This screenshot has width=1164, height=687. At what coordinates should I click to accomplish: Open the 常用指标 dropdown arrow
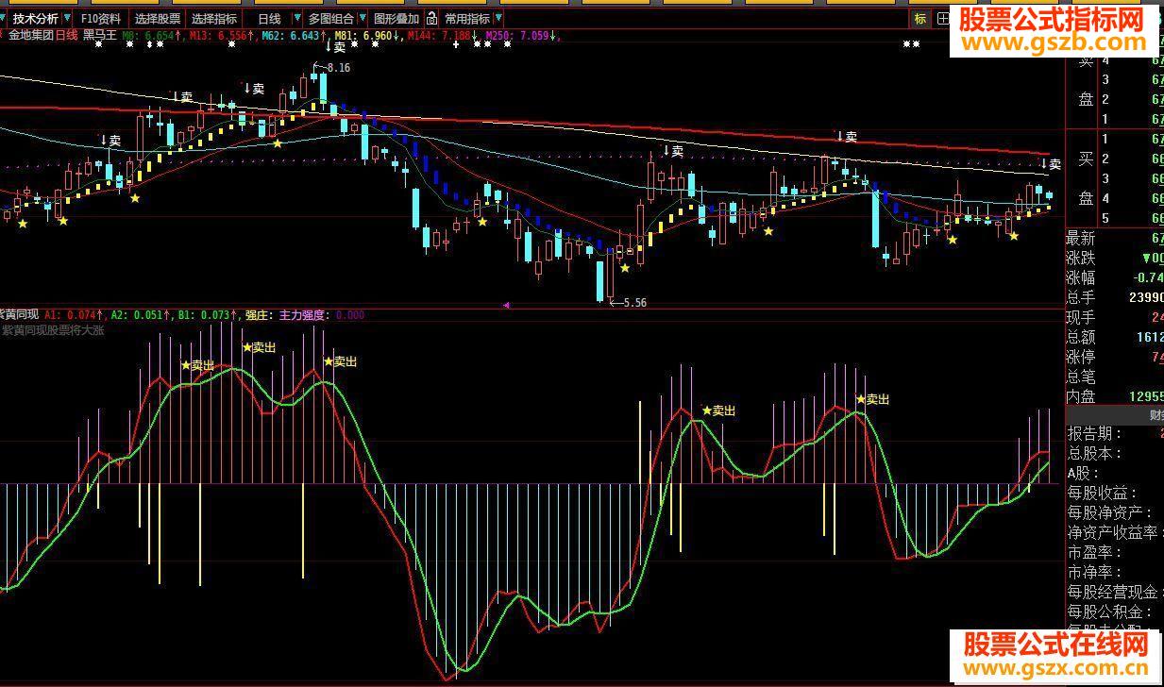(x=498, y=18)
